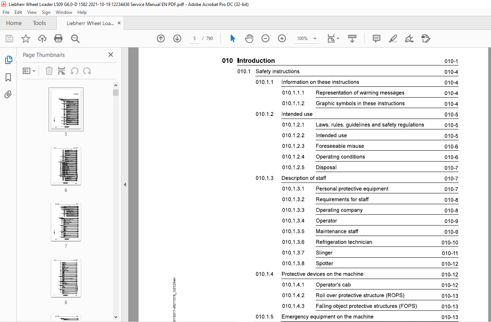
Task: Rotate page counterclockwise
Action: pos(74,71)
